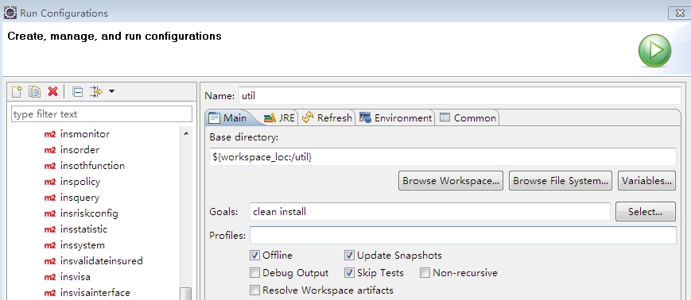The height and width of the screenshot is (300, 691).
Task: Uncheck the Offline checkbox
Action: coord(254,255)
